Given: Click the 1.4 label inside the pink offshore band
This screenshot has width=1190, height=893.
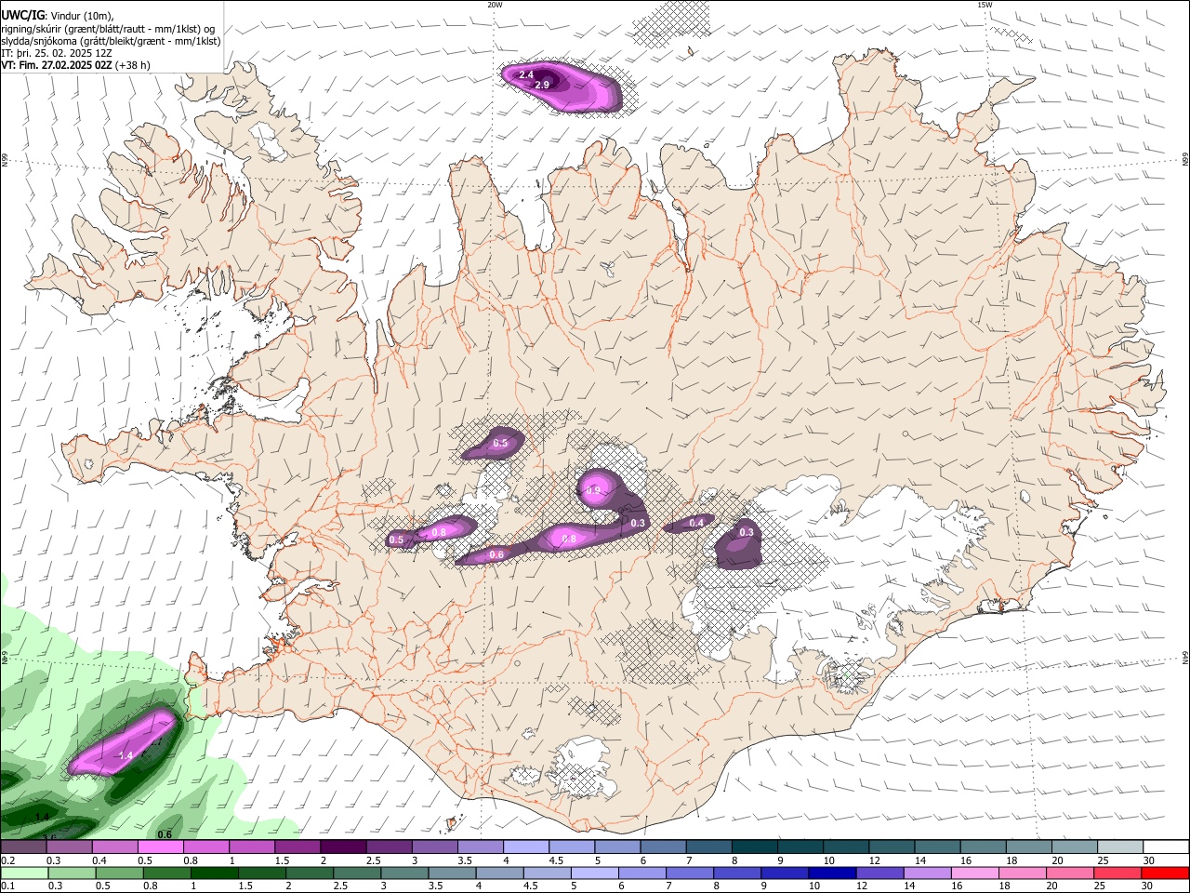Looking at the screenshot, I should click(126, 756).
